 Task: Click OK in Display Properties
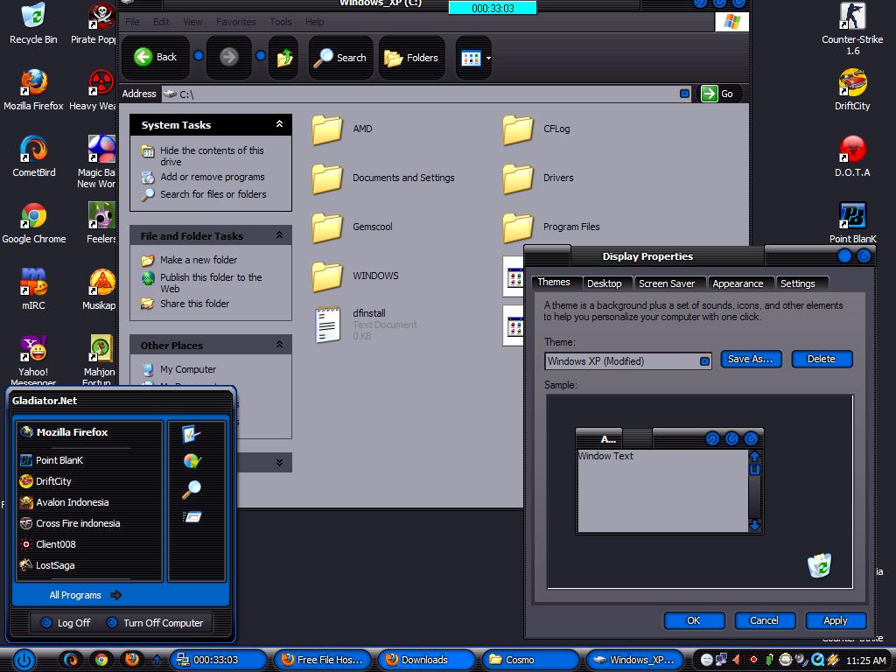pyautogui.click(x=694, y=620)
